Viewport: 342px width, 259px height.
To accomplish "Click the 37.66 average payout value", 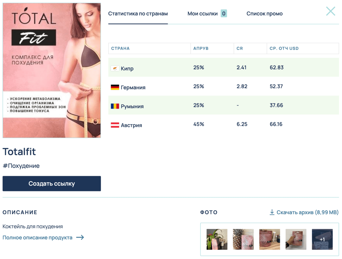I will (x=276, y=105).
